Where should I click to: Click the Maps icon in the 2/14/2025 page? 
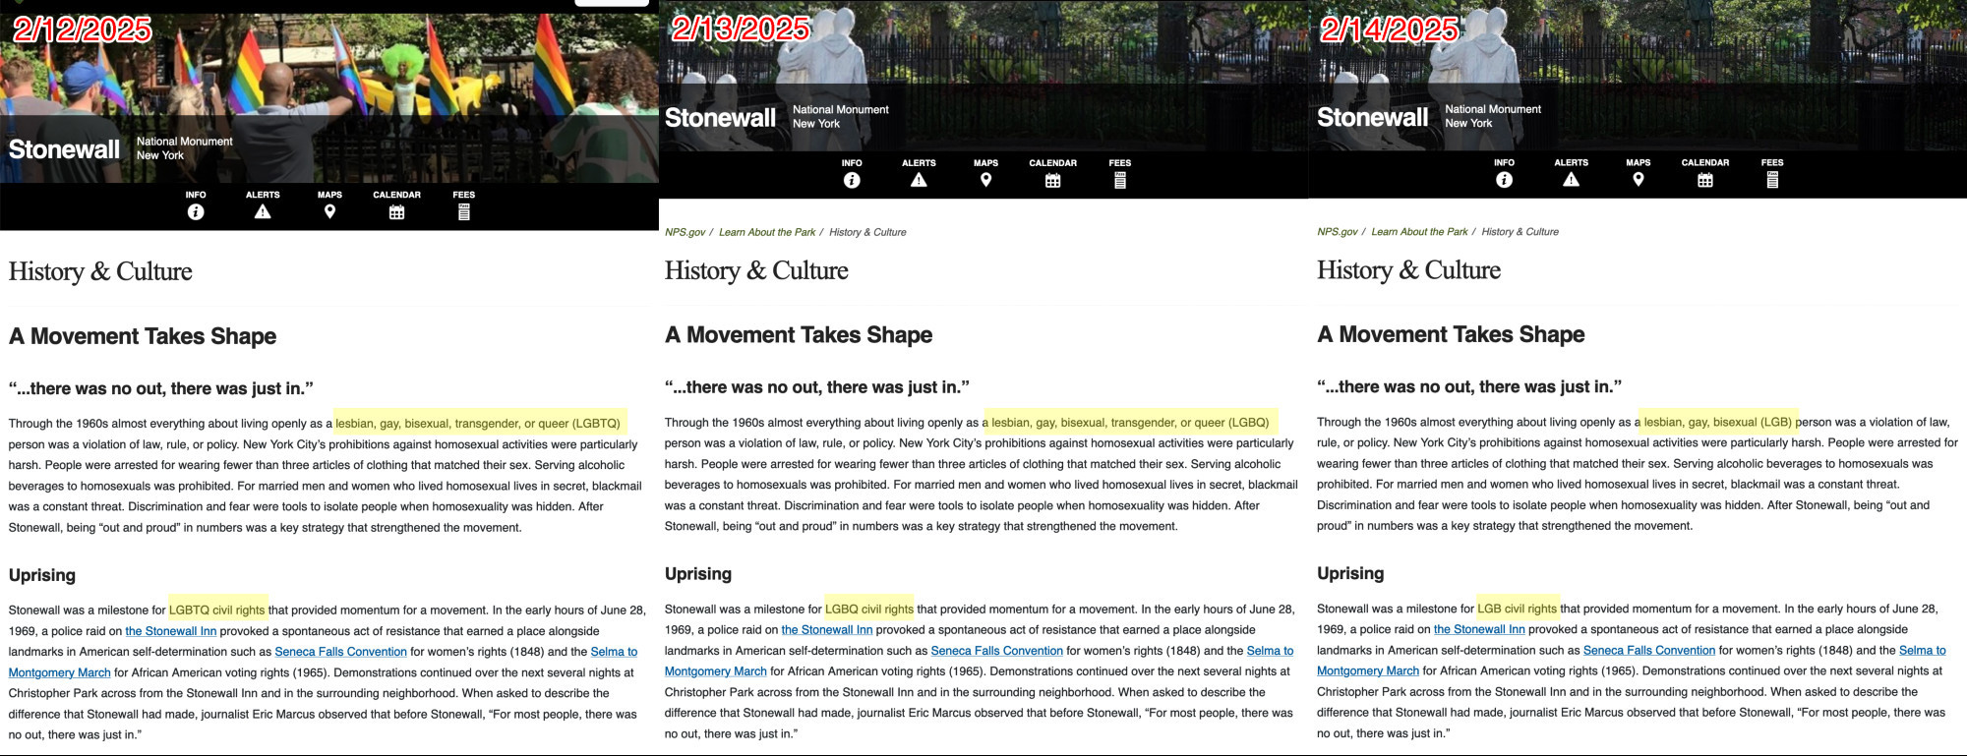1638,179
